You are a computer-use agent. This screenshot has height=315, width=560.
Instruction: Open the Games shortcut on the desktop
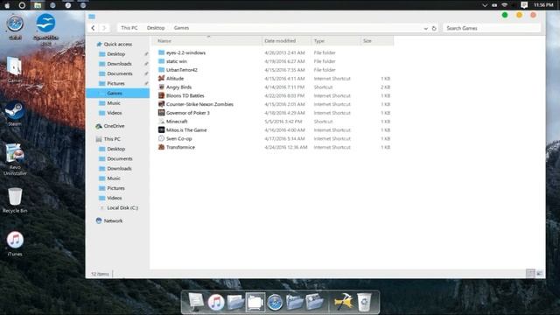[15, 70]
